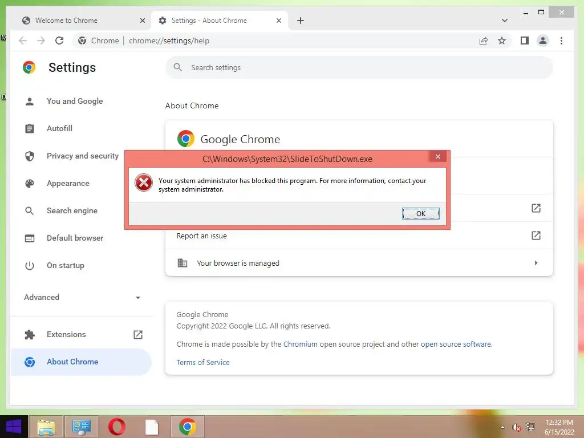The image size is (584, 438).
Task: Open Chrome's three-dot menu
Action: [561, 40]
